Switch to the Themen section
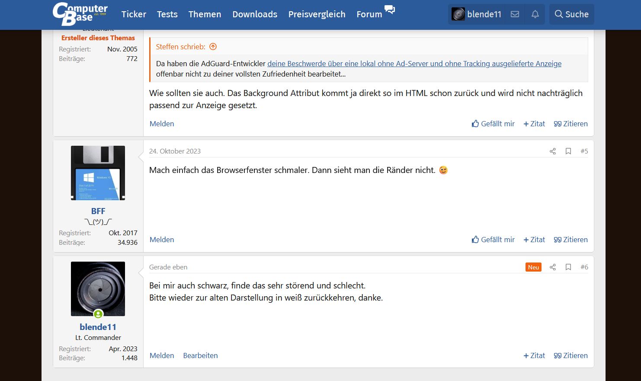This screenshot has height=381, width=641. (205, 14)
